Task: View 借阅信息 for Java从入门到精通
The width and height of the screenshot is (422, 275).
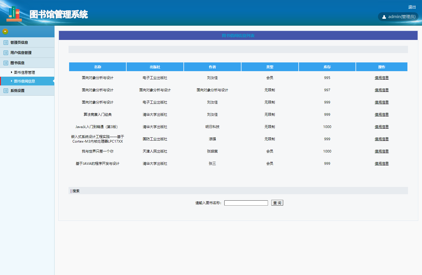Action: pyautogui.click(x=381, y=127)
